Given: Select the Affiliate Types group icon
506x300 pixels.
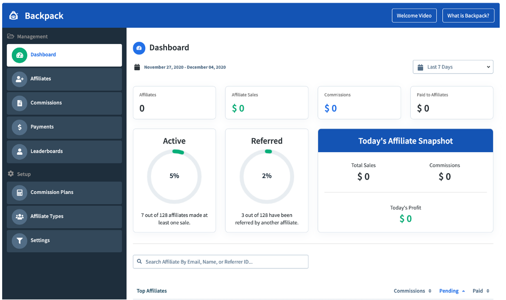Looking at the screenshot, I should click(19, 216).
